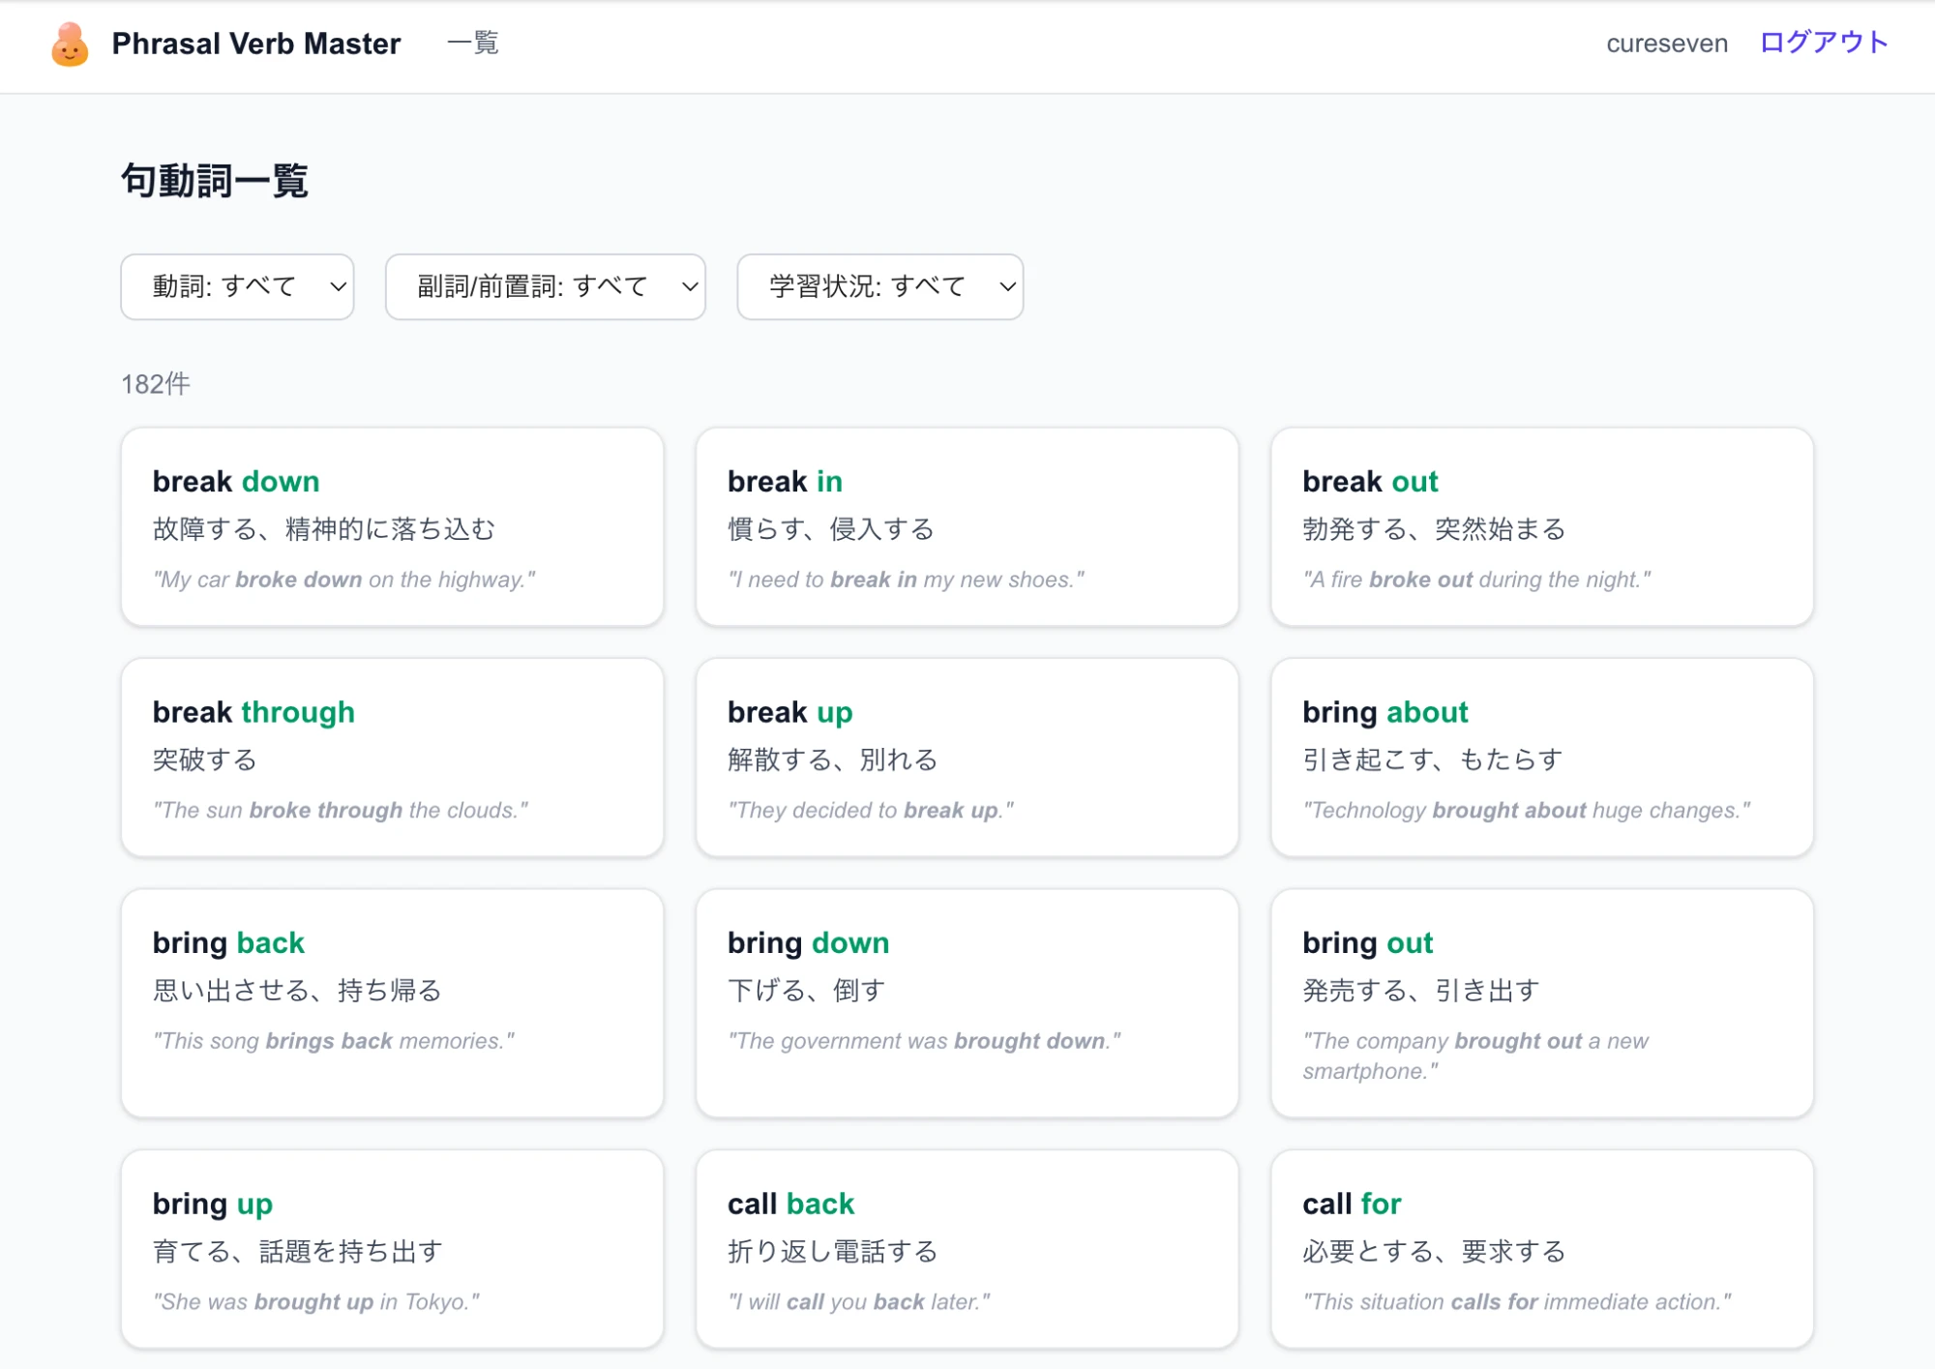The height and width of the screenshot is (1369, 1935).
Task: Go to the 一覧 navigation item
Action: tap(473, 44)
